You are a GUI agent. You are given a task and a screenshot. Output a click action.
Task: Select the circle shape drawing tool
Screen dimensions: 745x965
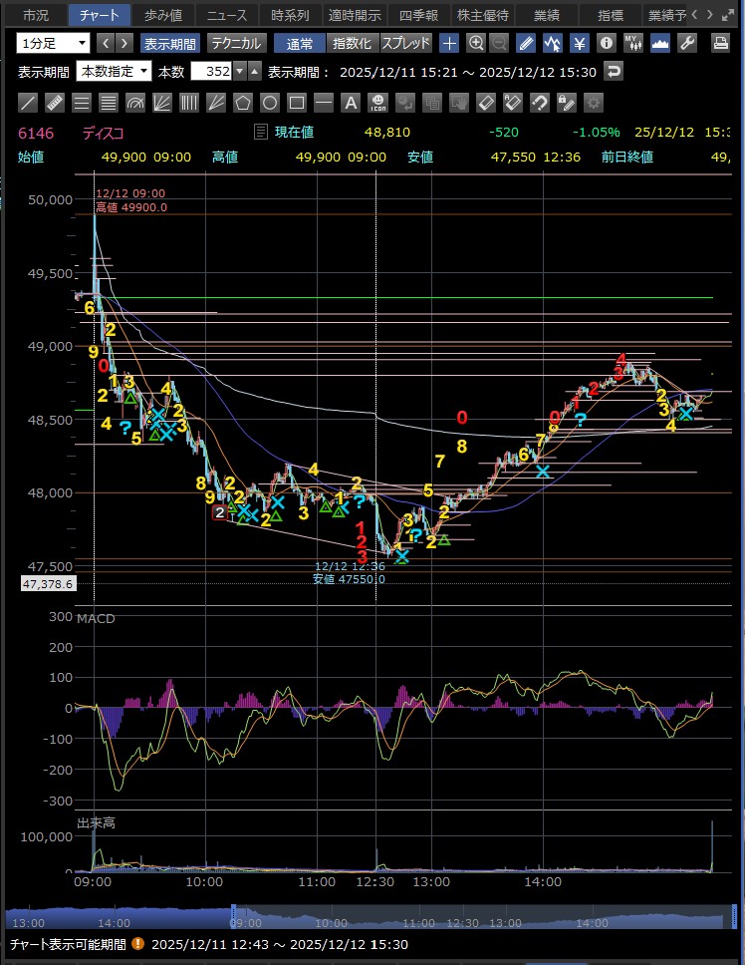[269, 103]
